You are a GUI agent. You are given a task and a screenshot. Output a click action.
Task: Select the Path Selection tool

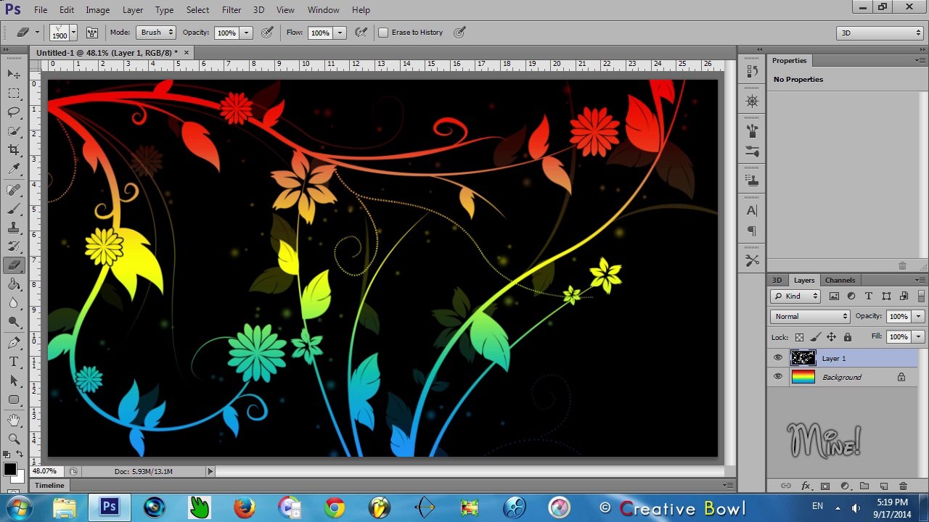(x=14, y=381)
